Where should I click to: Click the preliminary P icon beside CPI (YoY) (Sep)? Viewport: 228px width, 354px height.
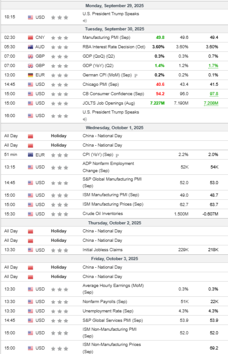coord(117,155)
